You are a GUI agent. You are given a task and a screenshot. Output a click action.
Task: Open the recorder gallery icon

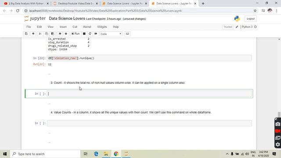click(277, 138)
